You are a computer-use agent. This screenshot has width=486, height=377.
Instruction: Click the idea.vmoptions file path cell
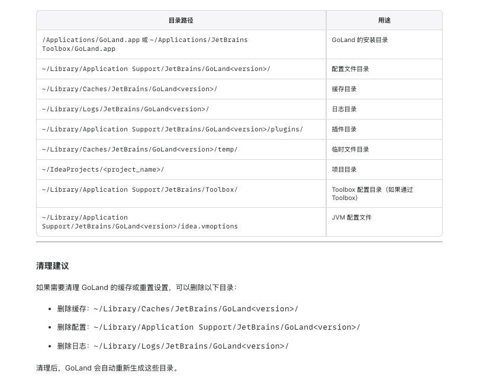point(181,222)
